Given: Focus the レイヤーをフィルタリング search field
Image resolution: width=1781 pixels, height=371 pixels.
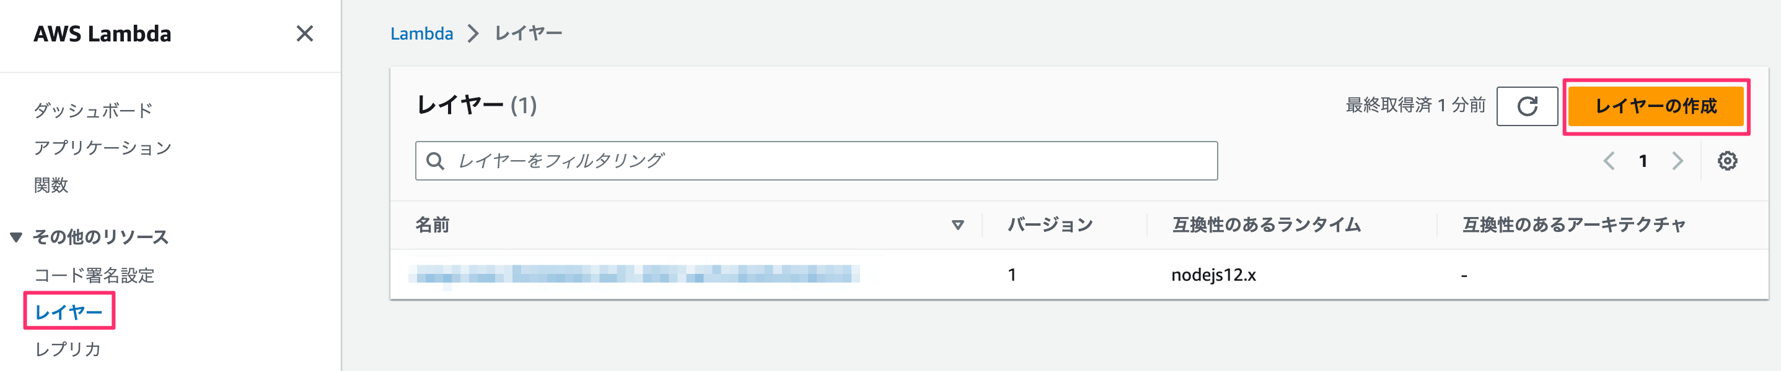Looking at the screenshot, I should coord(816,161).
